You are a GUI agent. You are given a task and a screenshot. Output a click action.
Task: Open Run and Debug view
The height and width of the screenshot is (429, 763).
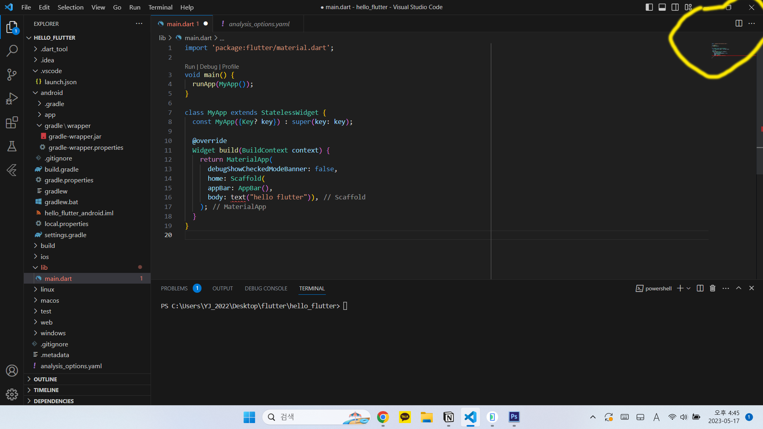point(12,98)
